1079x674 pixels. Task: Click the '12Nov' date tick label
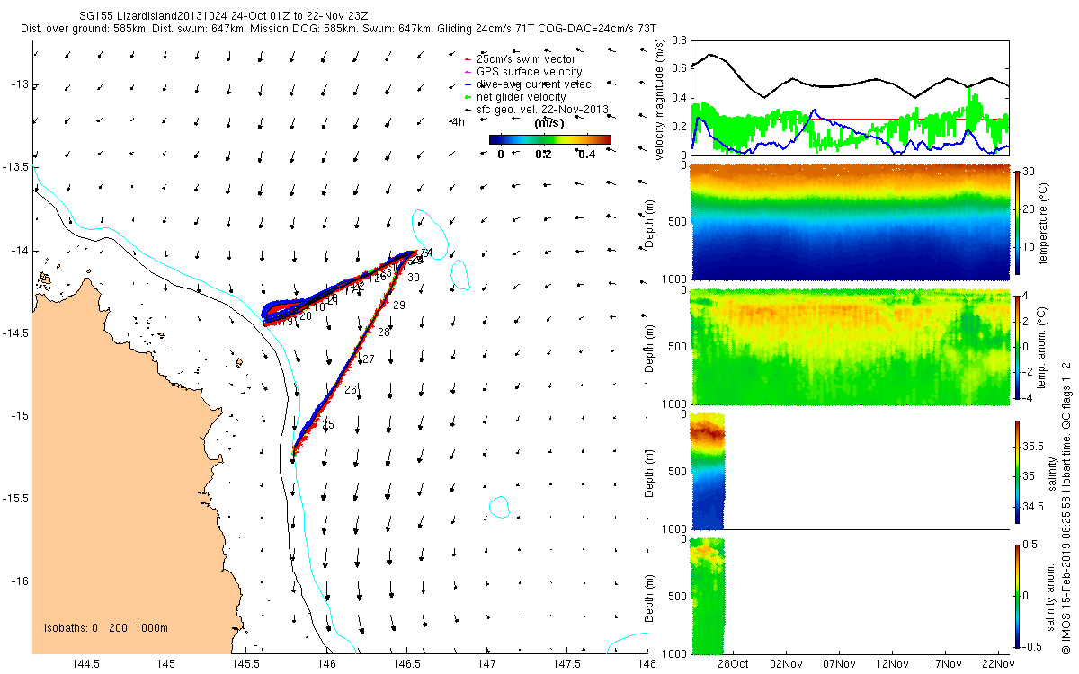click(x=893, y=663)
